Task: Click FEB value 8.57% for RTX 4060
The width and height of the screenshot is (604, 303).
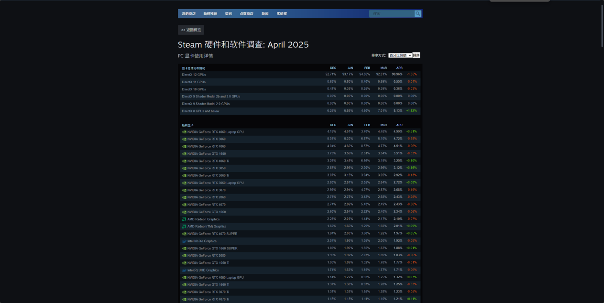Action: (x=365, y=146)
